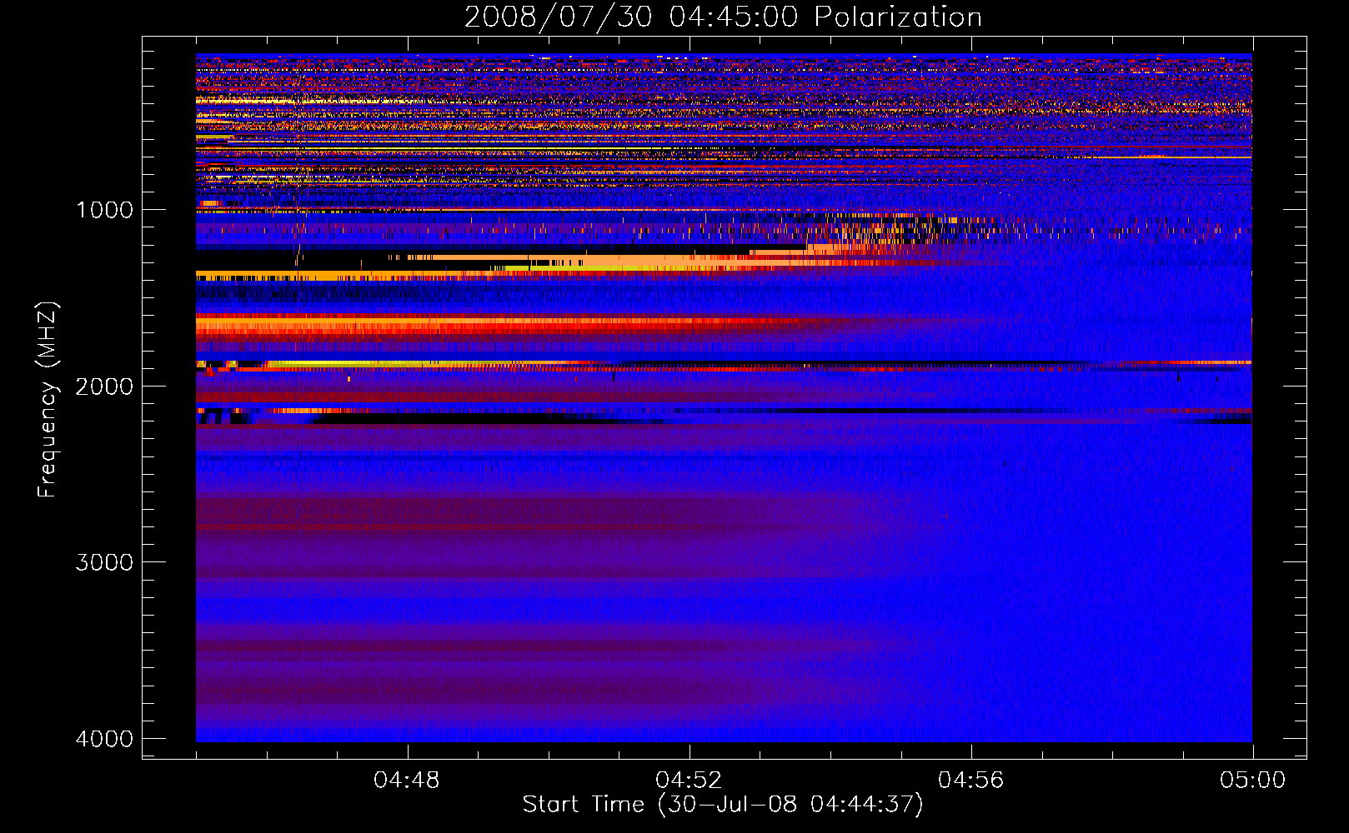
Task: Click the 4000 frequency tick label
Action: click(104, 739)
